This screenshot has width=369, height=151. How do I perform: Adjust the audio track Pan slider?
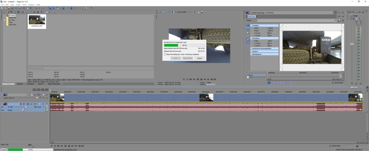pos(23,110)
